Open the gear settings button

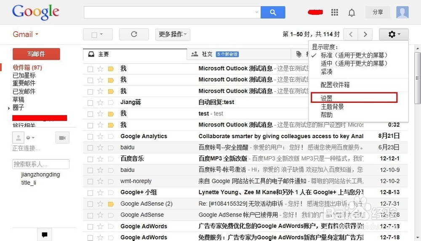394,35
